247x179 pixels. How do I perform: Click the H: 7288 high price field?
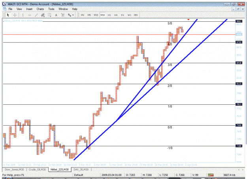pos(147,175)
